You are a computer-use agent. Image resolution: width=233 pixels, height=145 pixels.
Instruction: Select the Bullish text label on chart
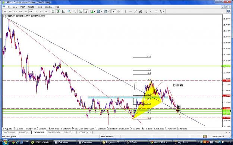(x=178, y=85)
